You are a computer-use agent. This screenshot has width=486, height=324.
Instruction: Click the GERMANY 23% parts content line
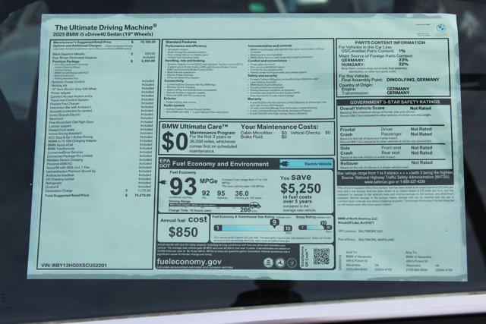click(374, 60)
